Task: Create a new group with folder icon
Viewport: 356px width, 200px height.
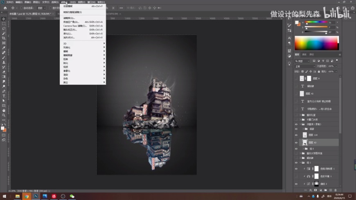Action: click(326, 190)
